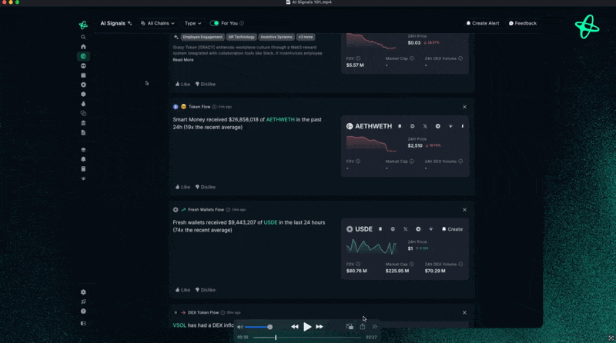616x343 pixels.
Task: Select the HR Technology tag
Action: [x=242, y=37]
